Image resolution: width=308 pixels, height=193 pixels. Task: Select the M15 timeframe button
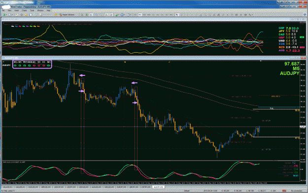click(144, 15)
